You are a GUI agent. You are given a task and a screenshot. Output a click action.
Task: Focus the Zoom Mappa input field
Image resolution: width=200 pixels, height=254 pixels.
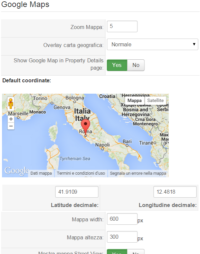coord(122,26)
